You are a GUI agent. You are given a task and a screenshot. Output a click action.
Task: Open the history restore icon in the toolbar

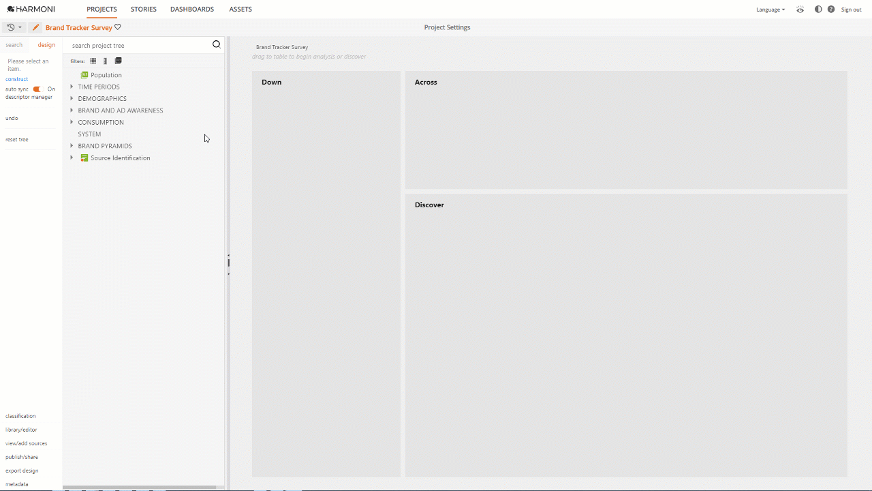[x=11, y=27]
